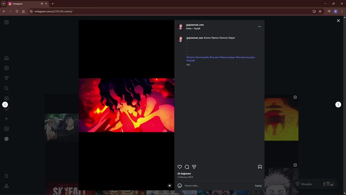The image size is (346, 195).
Task: Save the post with bookmark icon
Action: tap(260, 167)
